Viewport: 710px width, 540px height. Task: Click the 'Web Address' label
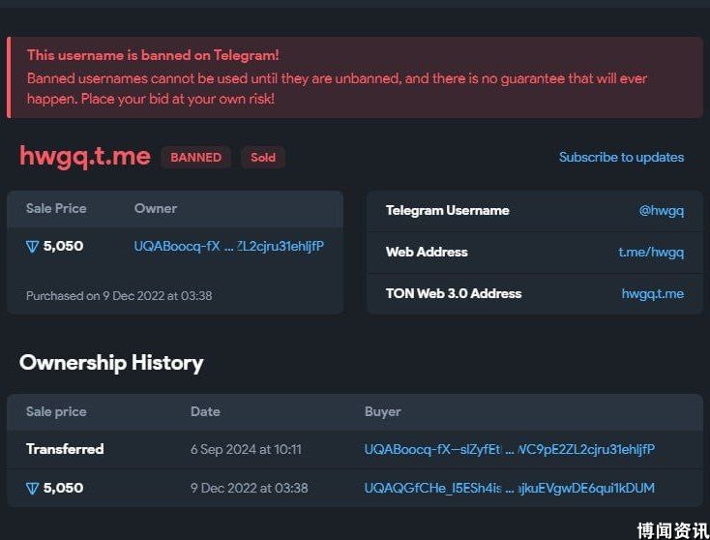point(427,252)
